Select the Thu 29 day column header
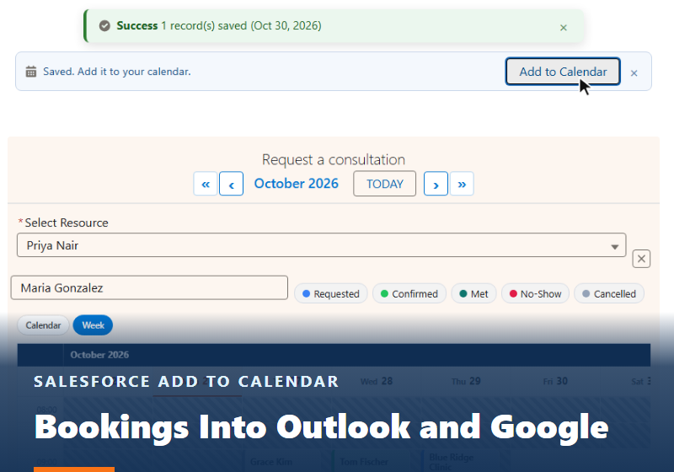The image size is (674, 472). pyautogui.click(x=466, y=381)
